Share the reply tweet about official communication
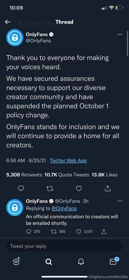This screenshot has width=129, height=280. coord(104,232)
